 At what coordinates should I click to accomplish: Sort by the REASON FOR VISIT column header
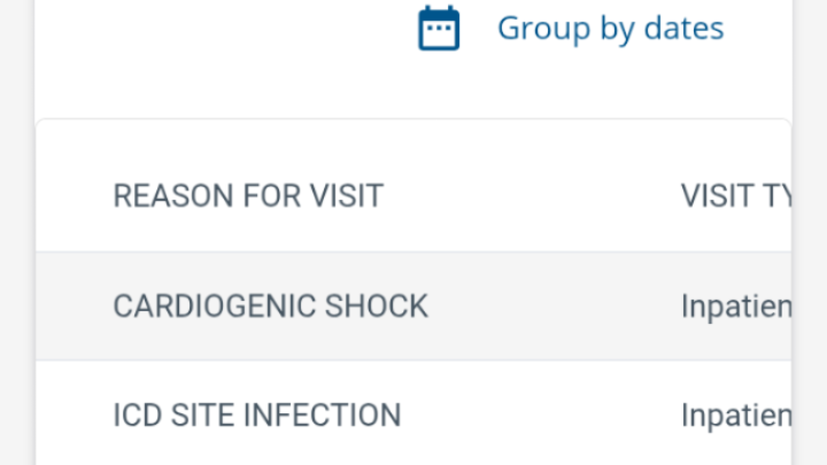(x=248, y=195)
